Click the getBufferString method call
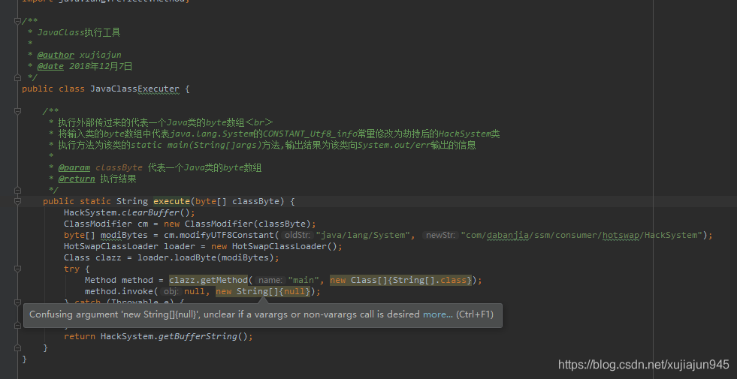 [x=198, y=337]
